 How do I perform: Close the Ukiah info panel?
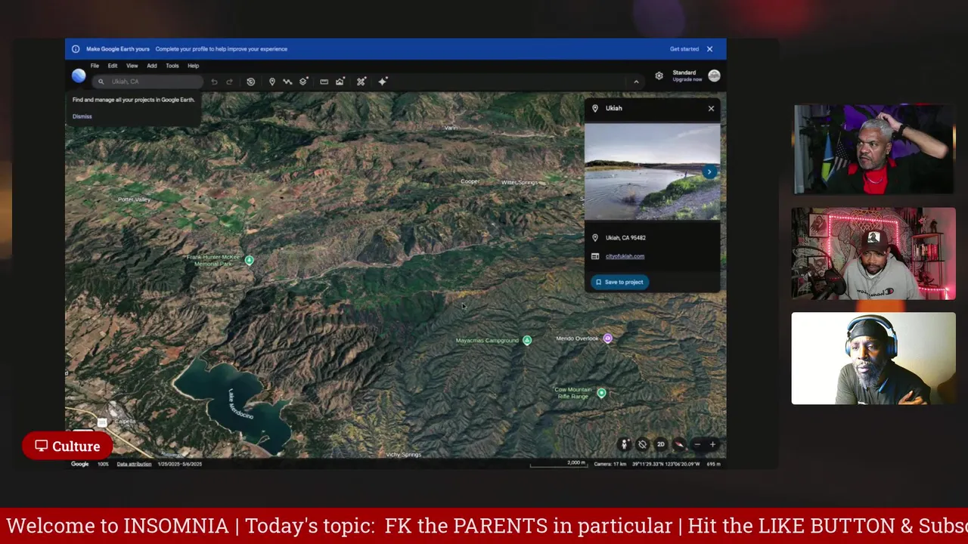point(711,109)
